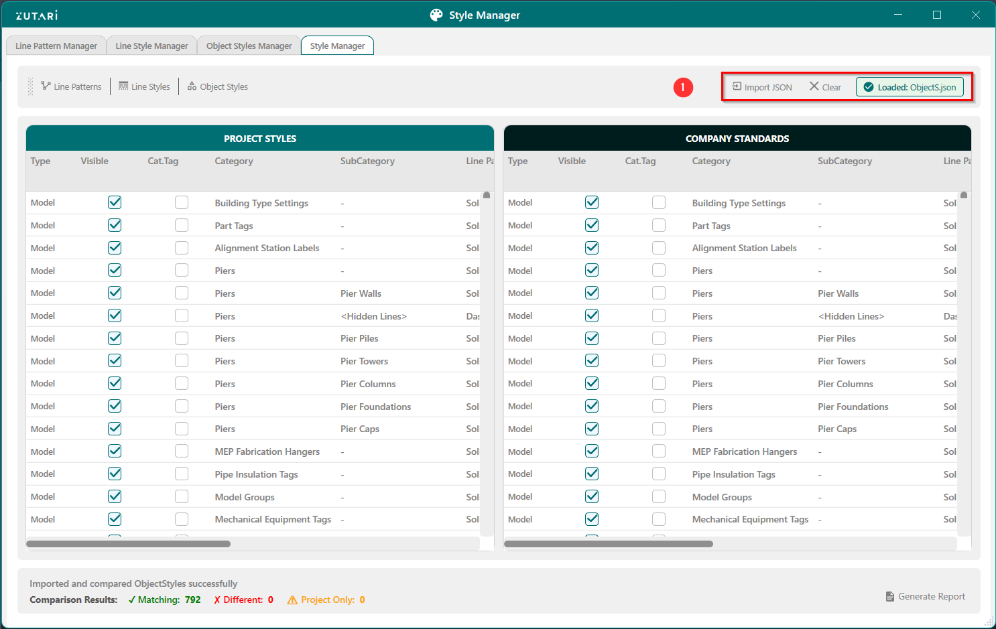Click the Loaded: ObjectS.json button
The width and height of the screenshot is (996, 629).
pos(910,87)
